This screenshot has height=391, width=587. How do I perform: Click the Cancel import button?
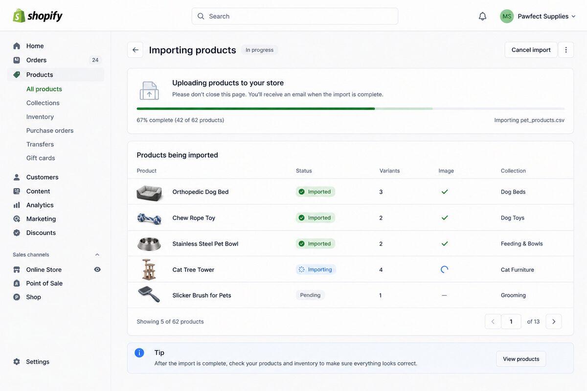tap(531, 50)
